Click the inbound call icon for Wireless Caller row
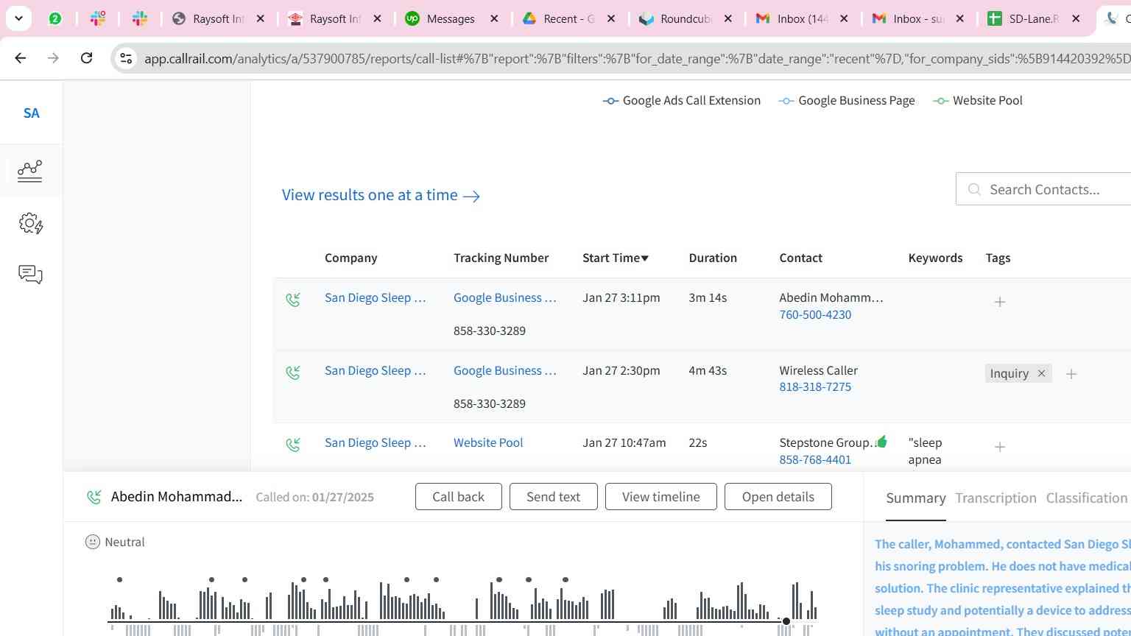1131x636 pixels. point(293,372)
